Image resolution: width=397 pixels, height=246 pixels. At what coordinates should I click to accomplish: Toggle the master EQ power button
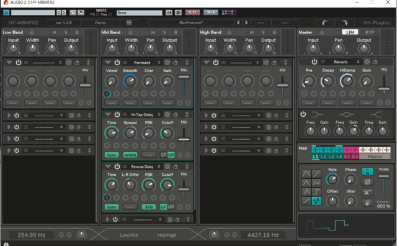[x=303, y=114]
